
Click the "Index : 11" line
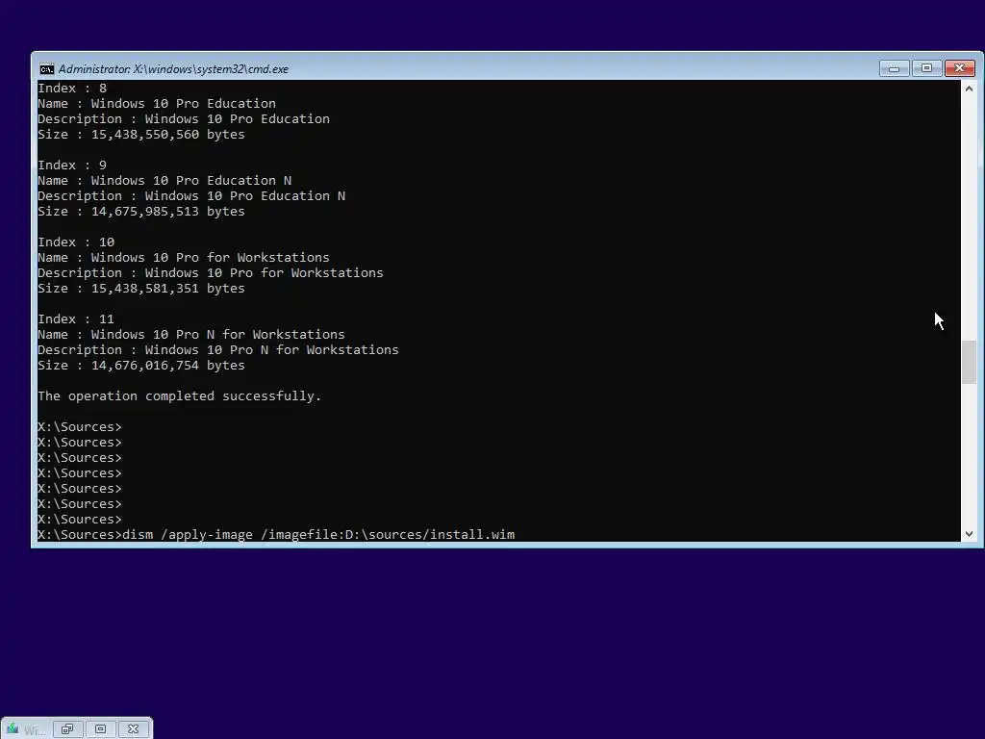76,319
